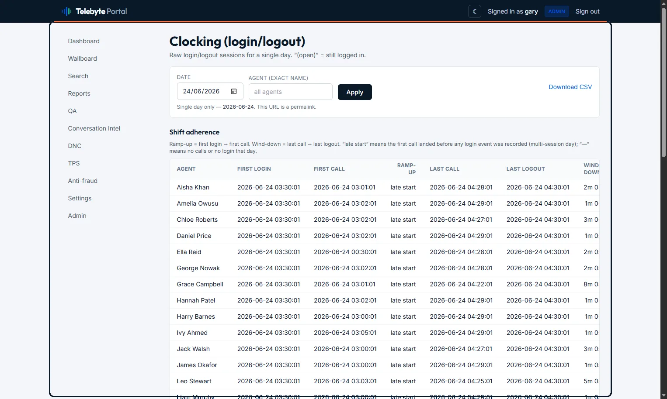Click the FIRST LOGIN column header

point(254,169)
